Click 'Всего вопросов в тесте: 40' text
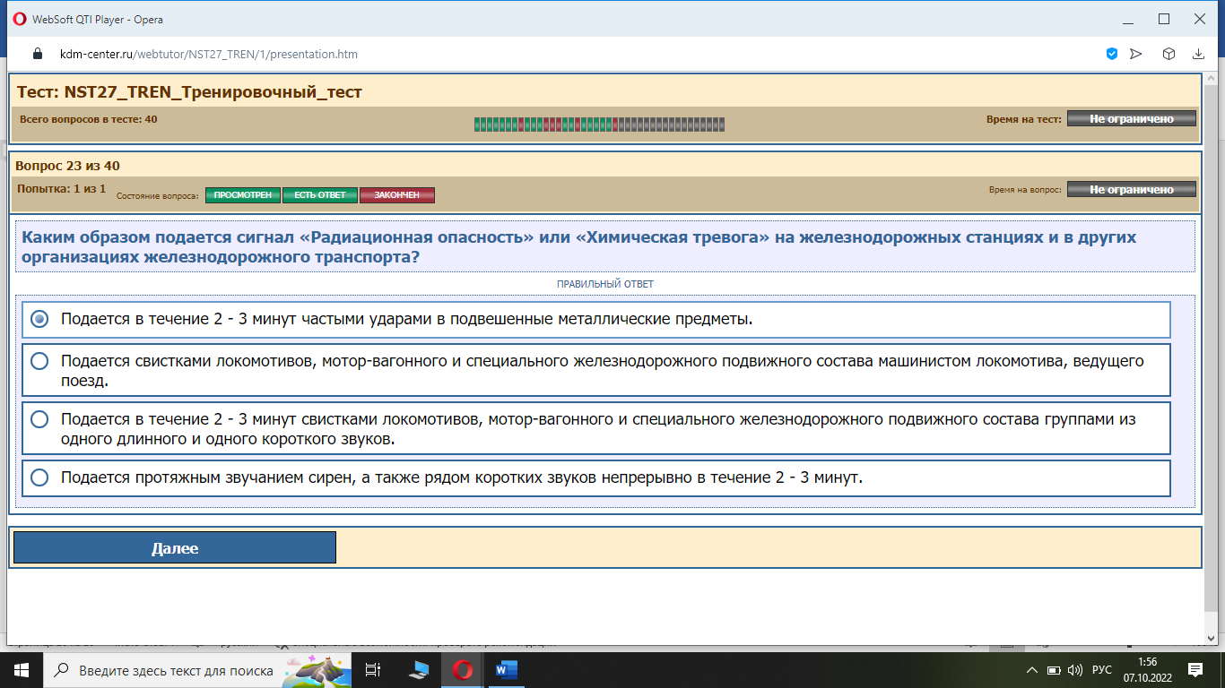1225x688 pixels. coord(88,118)
